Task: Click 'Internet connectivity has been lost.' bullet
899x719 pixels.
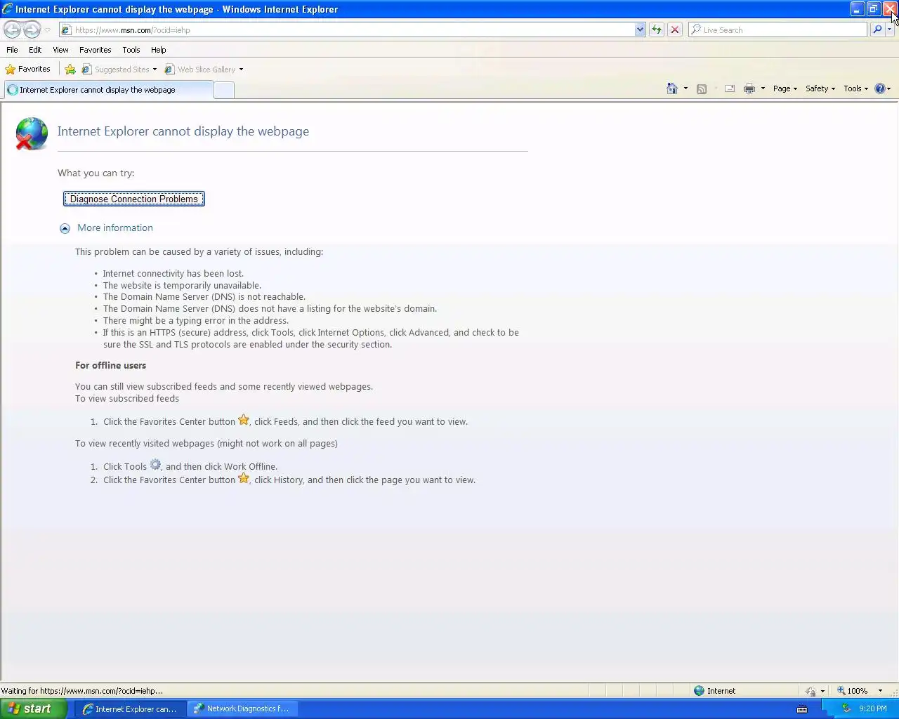Action: pos(173,274)
